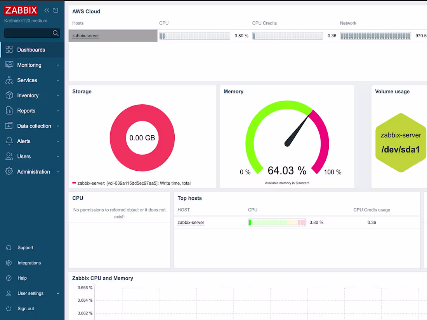Viewport: 427px width, 320px height.
Task: Toggle the sidebar pin icon next to ZABBIX logo
Action: tap(55, 10)
